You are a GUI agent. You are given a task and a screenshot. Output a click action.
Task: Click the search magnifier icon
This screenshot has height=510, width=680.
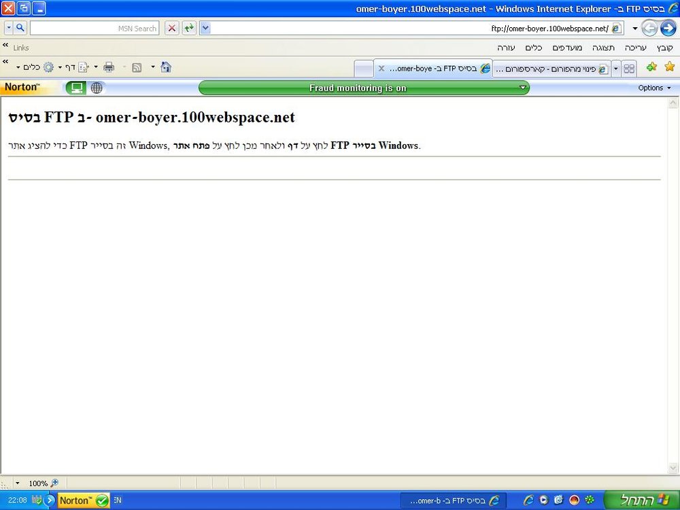coord(20,28)
